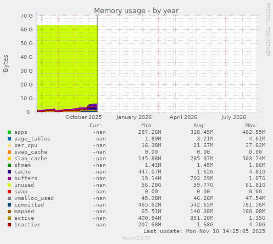This screenshot has width=273, height=244.
Task: Click the inactive dark red legend swatch
Action: (9, 225)
